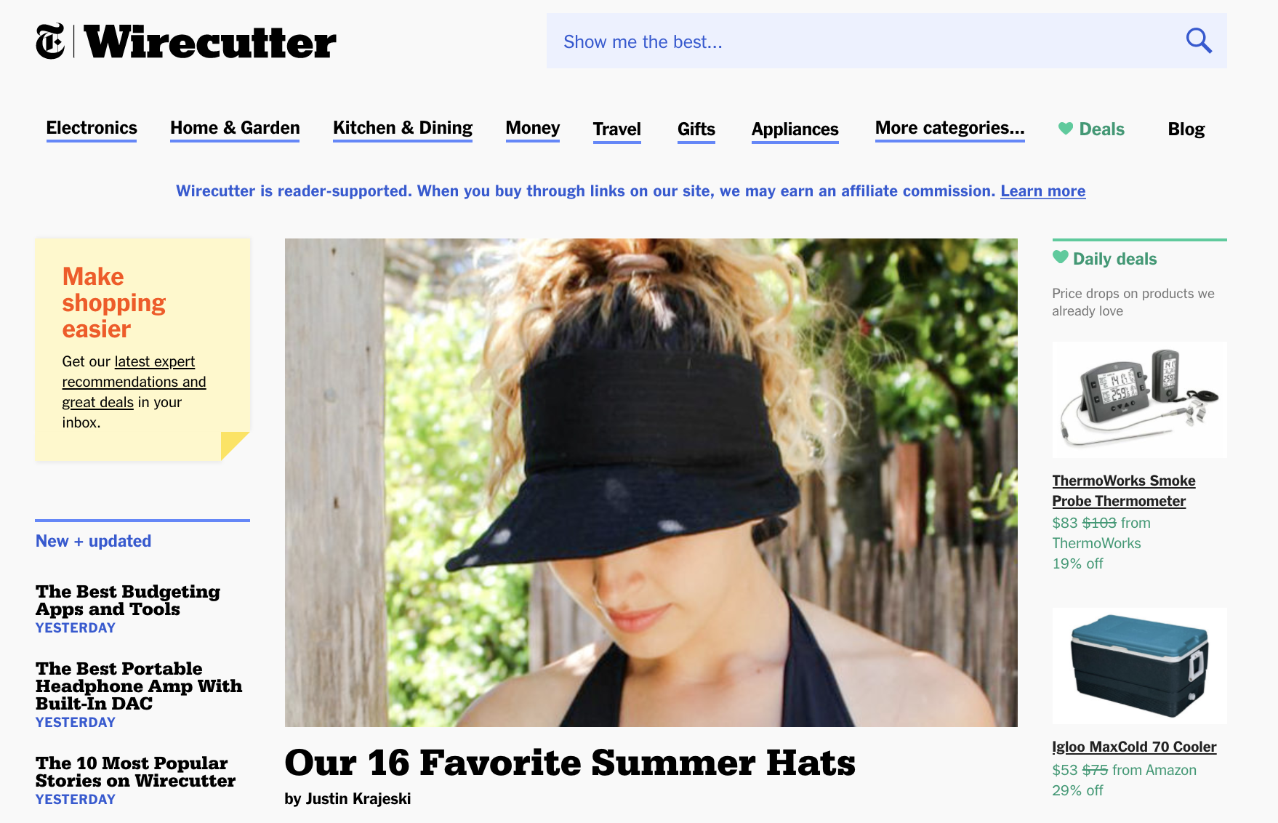Go to Kitchen & Dining section

(403, 129)
